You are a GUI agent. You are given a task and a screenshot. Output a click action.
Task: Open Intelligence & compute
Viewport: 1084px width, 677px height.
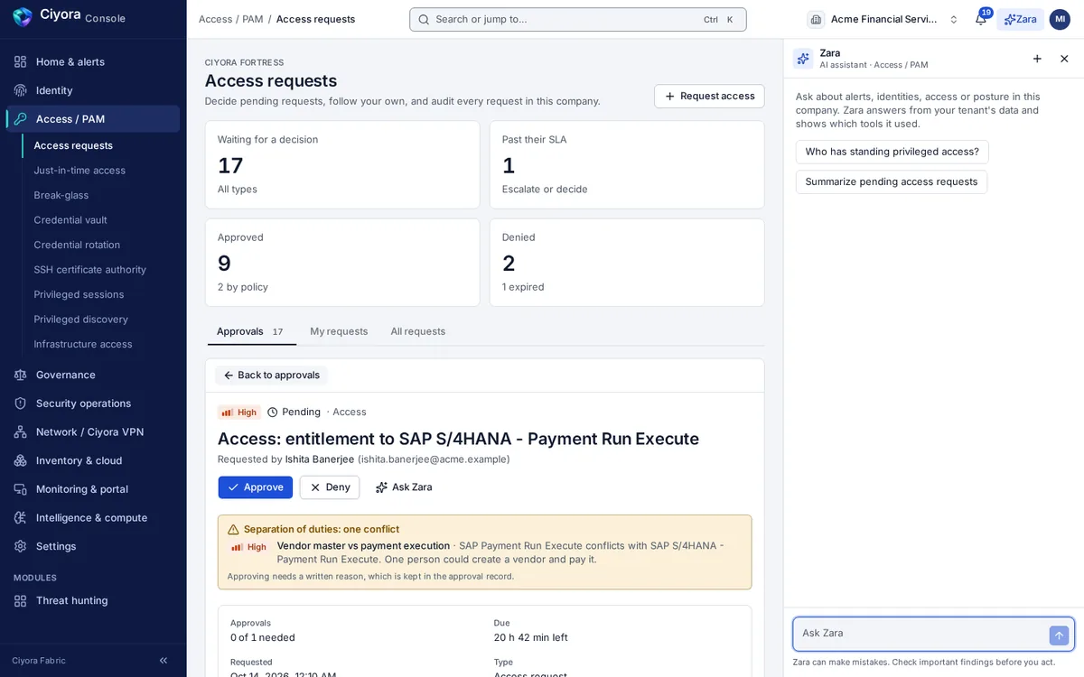93,517
